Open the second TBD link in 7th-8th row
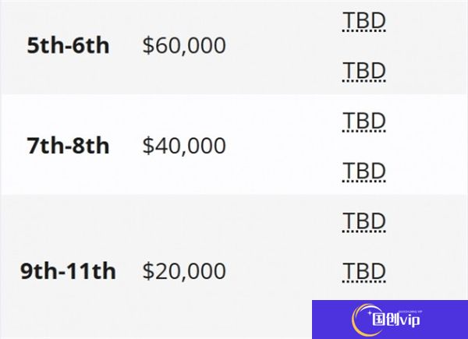Viewport: 468px width, 339px height. (x=364, y=171)
